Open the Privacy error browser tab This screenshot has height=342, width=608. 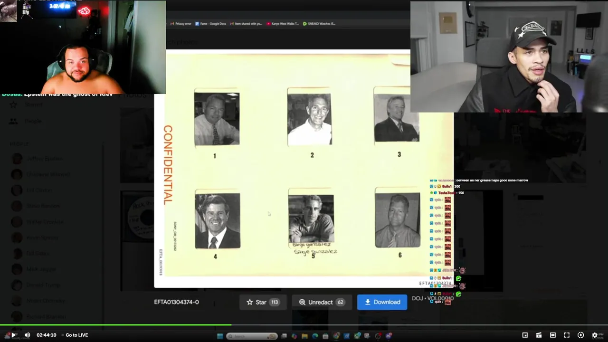(180, 23)
